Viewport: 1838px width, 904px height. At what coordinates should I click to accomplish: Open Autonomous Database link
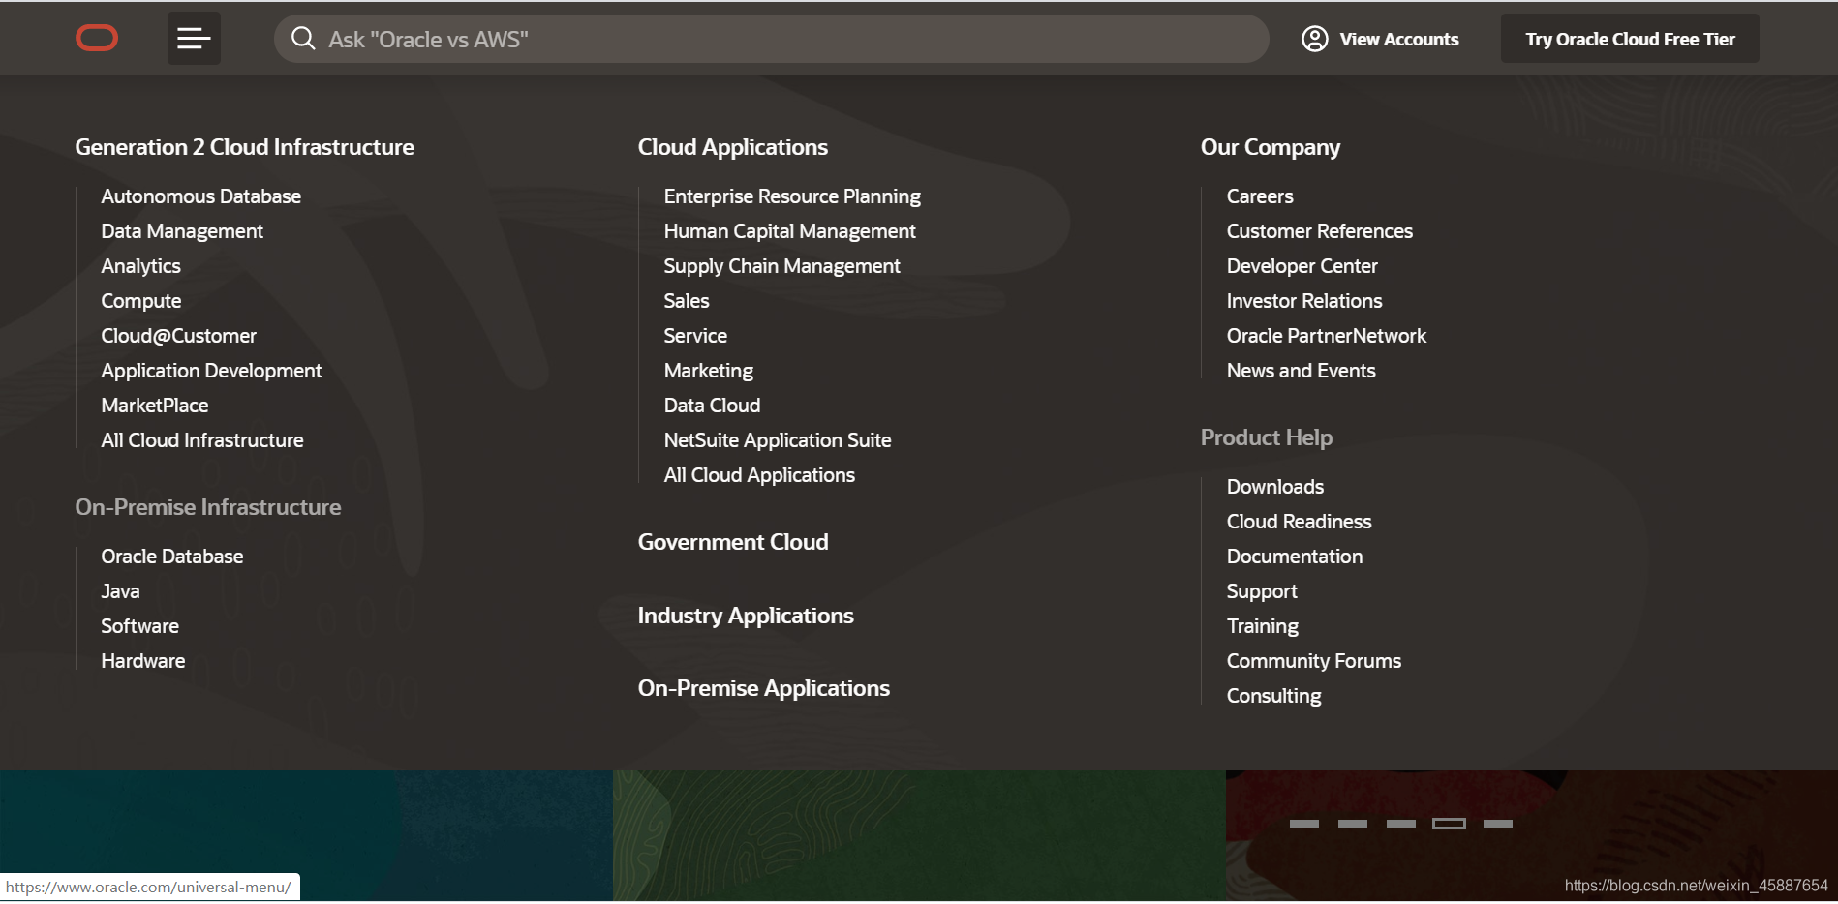tap(200, 196)
